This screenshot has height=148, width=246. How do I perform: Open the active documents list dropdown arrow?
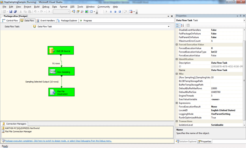[168, 16]
